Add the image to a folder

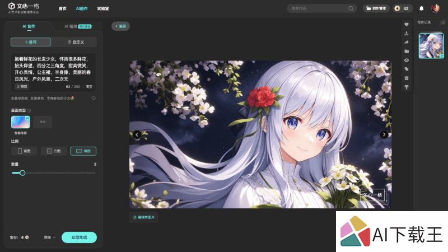point(407,52)
